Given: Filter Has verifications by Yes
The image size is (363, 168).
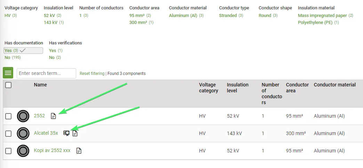Looking at the screenshot, I should [56, 50].
